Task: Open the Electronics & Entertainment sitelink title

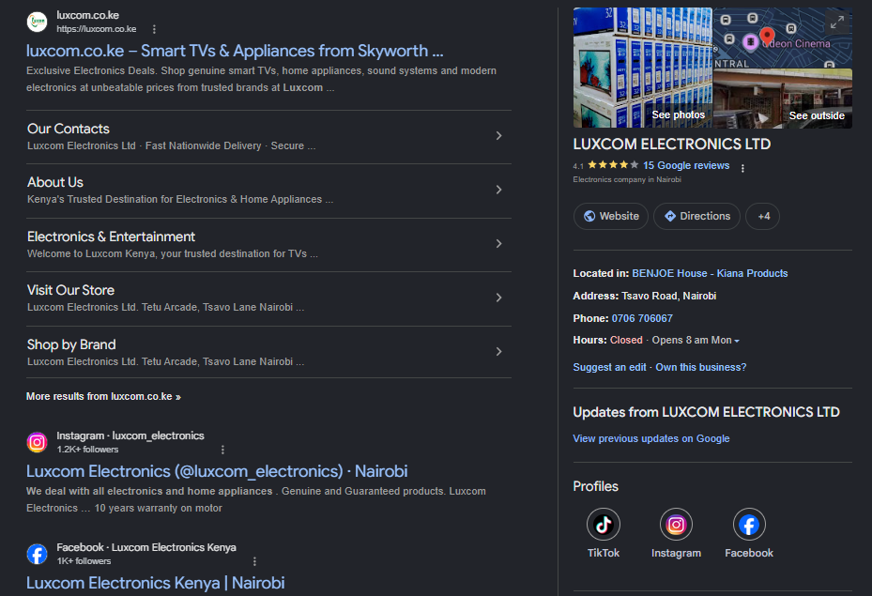Action: [x=111, y=237]
